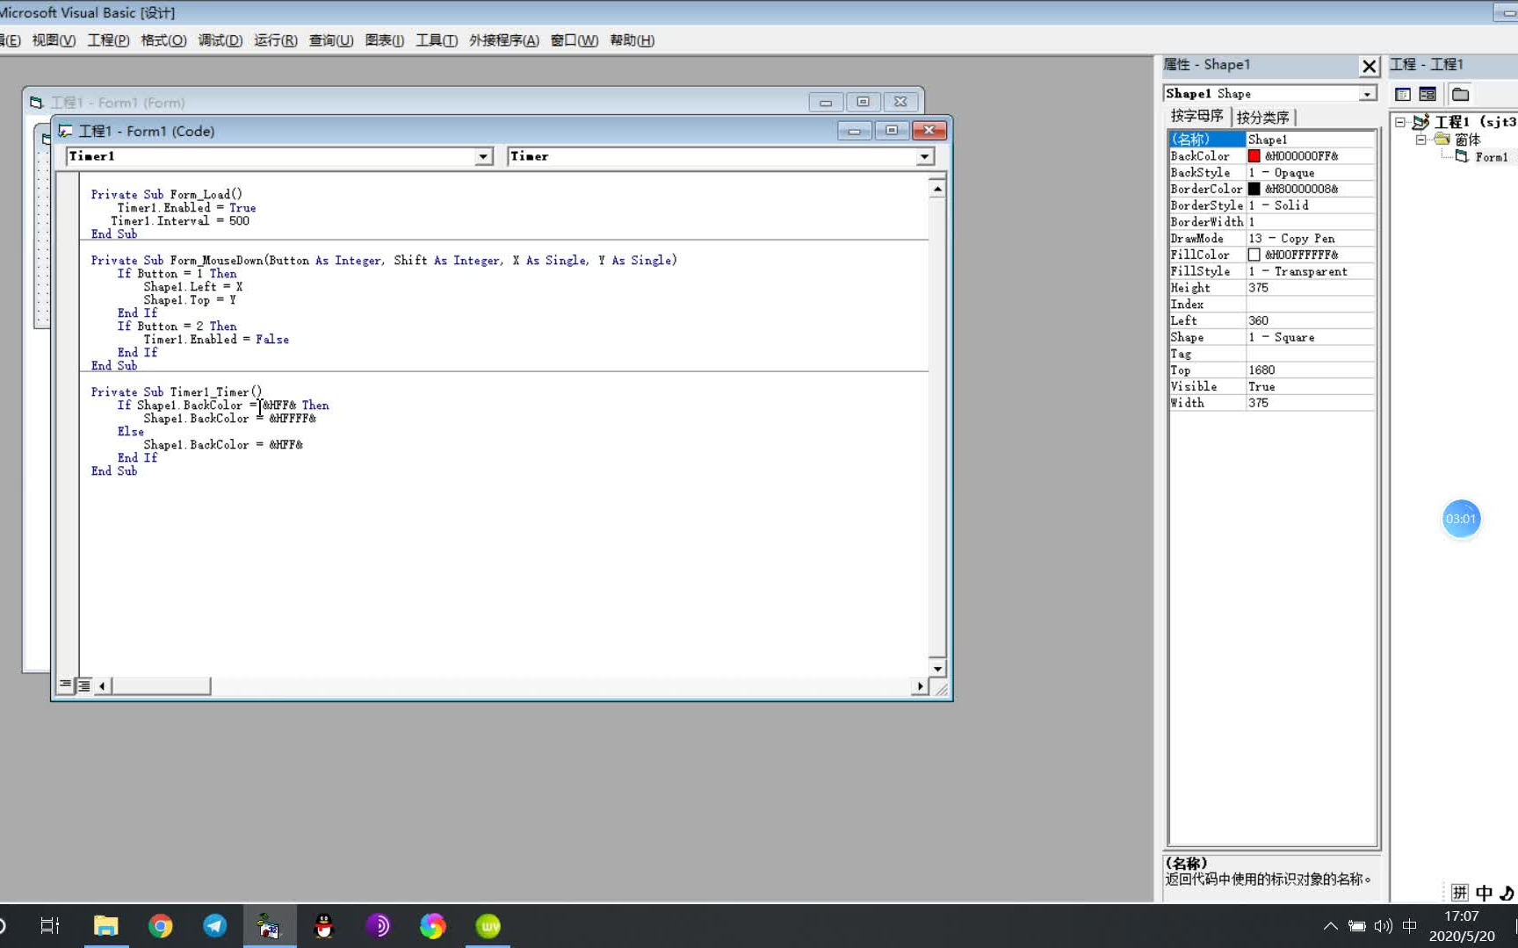The height and width of the screenshot is (948, 1518).
Task: Select Form1 in the project tree
Action: point(1491,157)
